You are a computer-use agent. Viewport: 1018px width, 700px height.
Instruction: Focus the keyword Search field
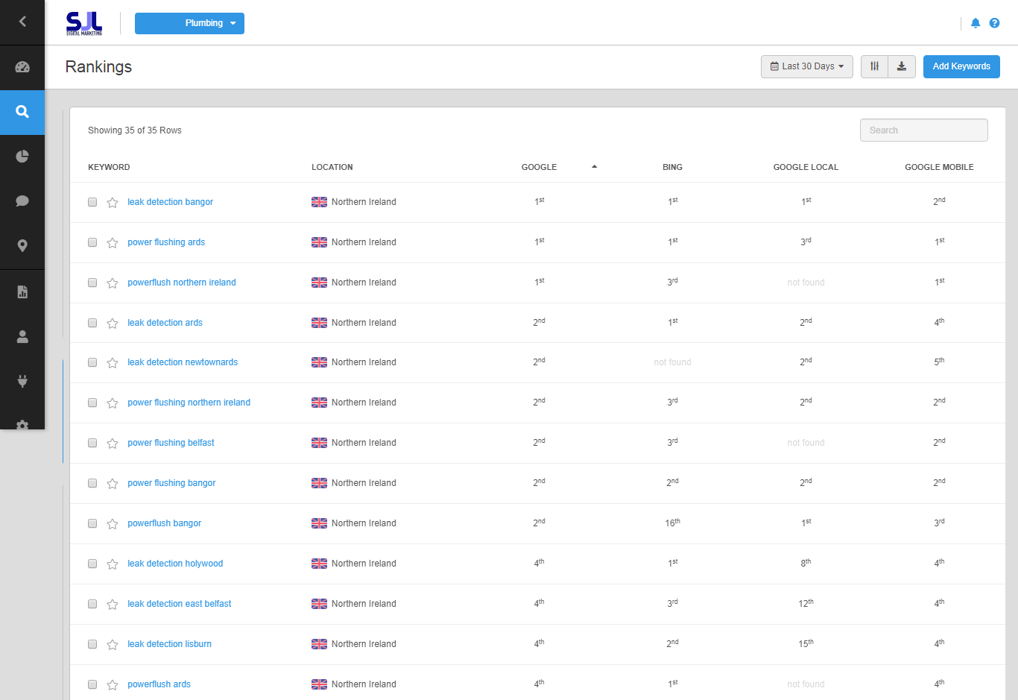click(924, 130)
